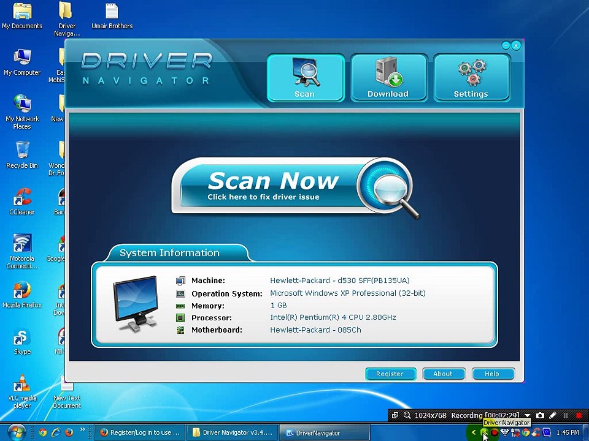
Task: Select the My Computer desktop icon
Action: pos(22,62)
